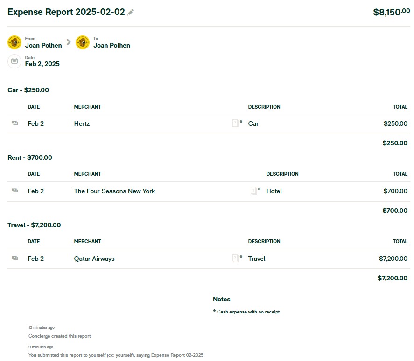Click the arrow chevron between From and To

[69, 42]
